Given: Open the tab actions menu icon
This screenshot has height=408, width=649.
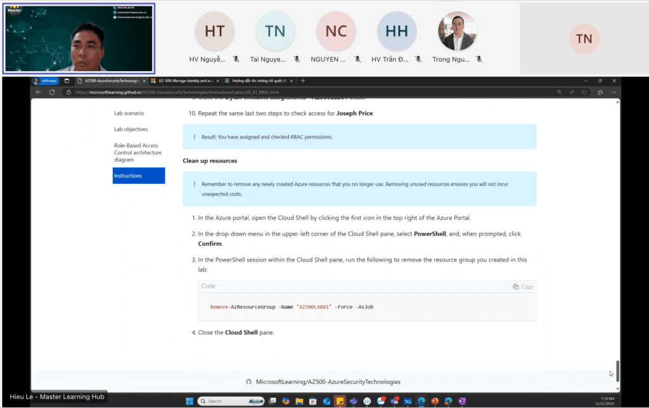Looking at the screenshot, I should (67, 81).
